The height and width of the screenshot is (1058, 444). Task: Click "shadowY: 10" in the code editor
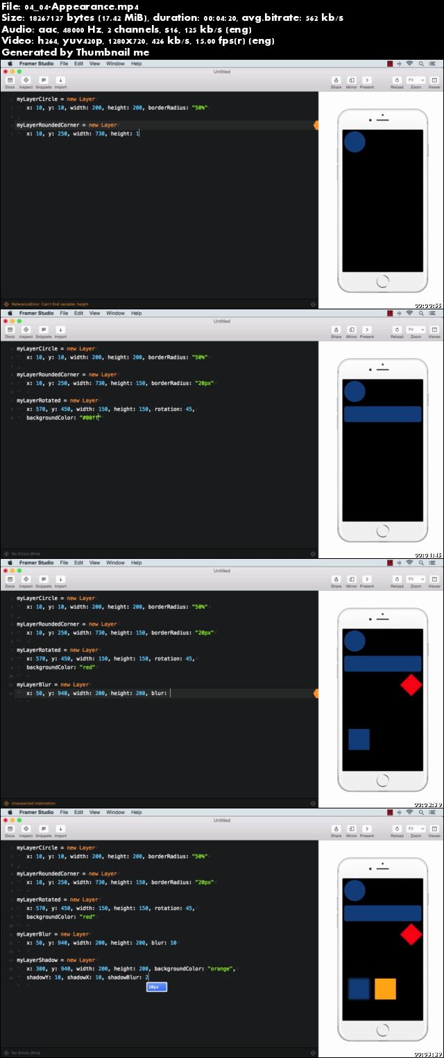click(45, 977)
